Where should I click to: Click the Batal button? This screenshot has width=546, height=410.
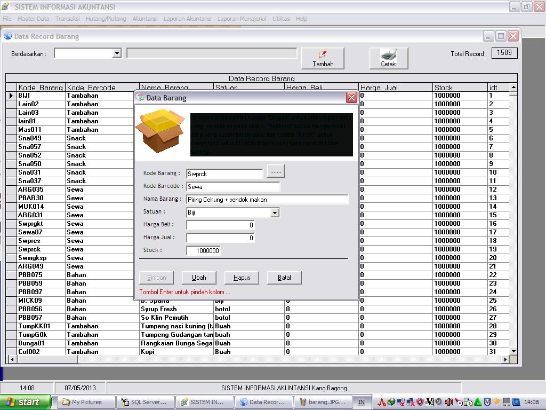tap(284, 278)
